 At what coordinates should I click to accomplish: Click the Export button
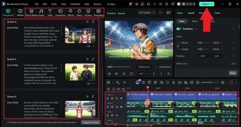point(207,4)
